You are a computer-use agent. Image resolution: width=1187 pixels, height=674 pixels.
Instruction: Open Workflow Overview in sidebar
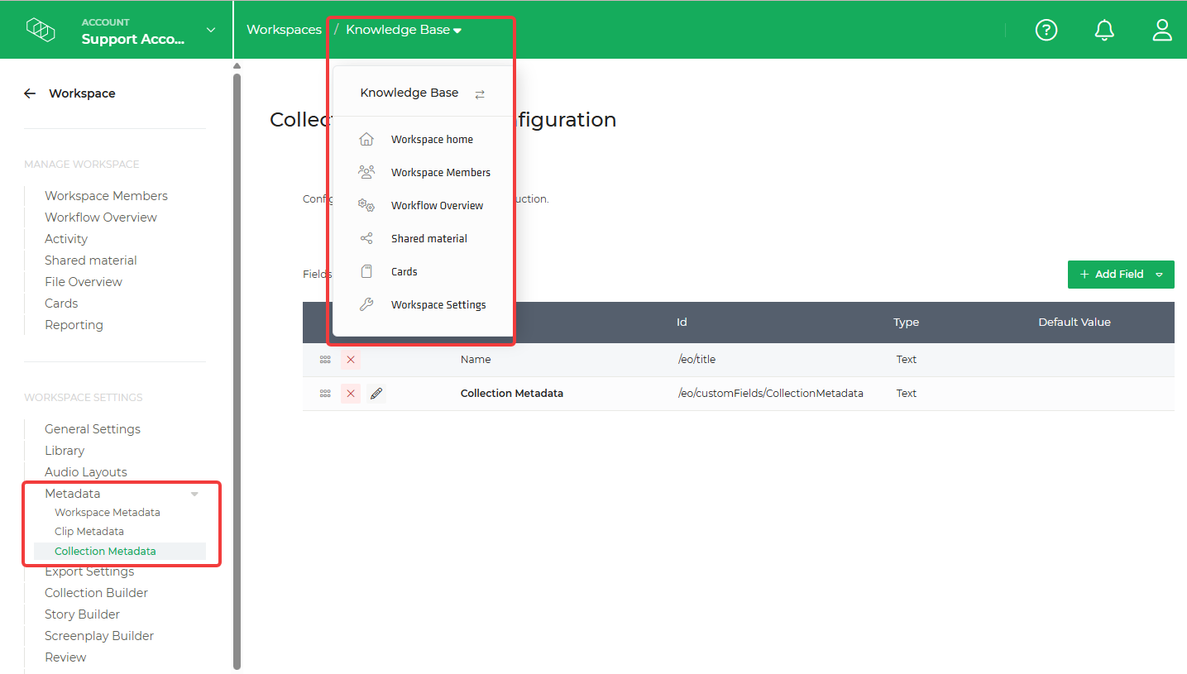(x=101, y=217)
